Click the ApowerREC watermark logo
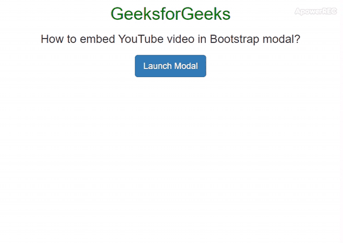 (x=316, y=11)
